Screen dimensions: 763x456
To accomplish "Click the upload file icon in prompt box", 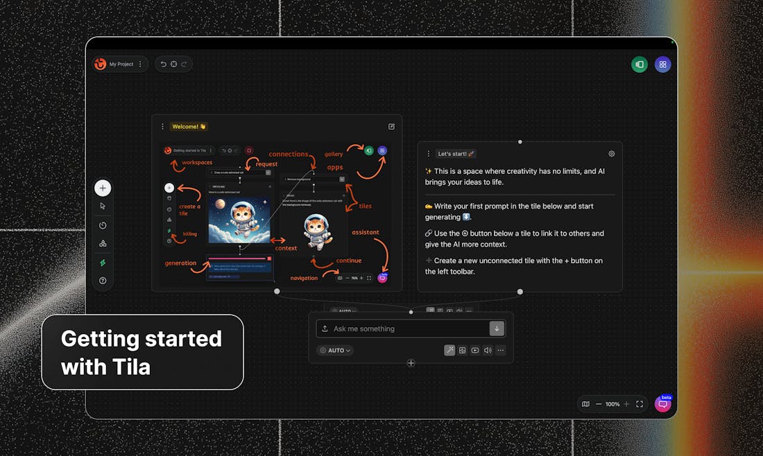I will 325,328.
